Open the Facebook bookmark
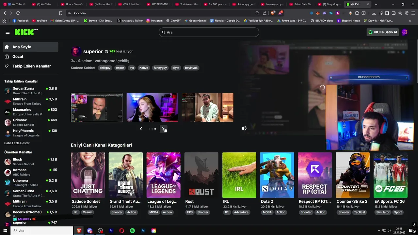 click(x=20, y=21)
